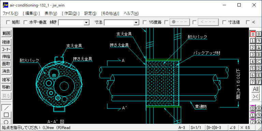Image resolution: width=262 pixels, height=131 pixels.
Task: Open the 寸法 dimension dropdown
Action: pos(136,23)
